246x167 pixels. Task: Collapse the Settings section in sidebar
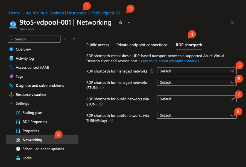coord(11,104)
